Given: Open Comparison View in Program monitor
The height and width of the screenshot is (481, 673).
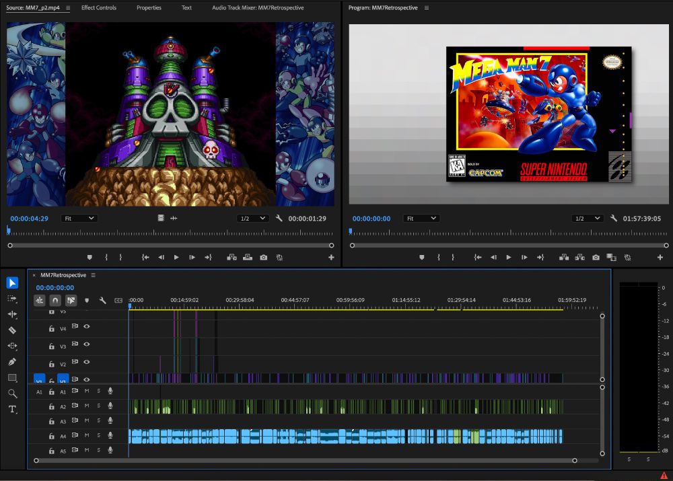Looking at the screenshot, I should point(611,258).
